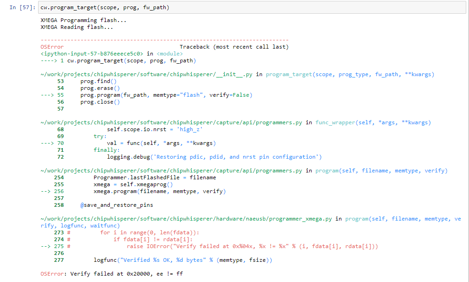This screenshot has width=469, height=282.
Task: Click final 'OSError: Verify failed at 0x20000' message
Action: click(112, 274)
